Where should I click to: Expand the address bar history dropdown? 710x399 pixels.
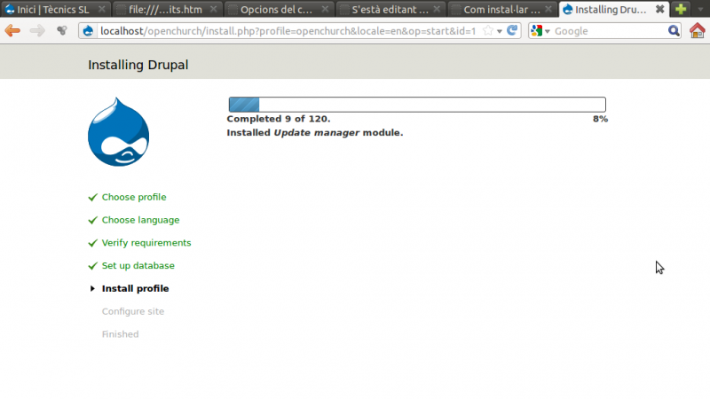(500, 30)
